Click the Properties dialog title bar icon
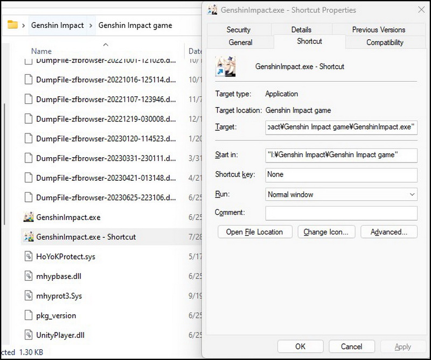This screenshot has height=360, width=431. pyautogui.click(x=212, y=10)
